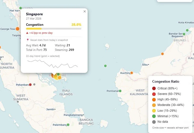
Task: Click the 22-day trend sparkline chart
Action: pyautogui.click(x=53, y=64)
